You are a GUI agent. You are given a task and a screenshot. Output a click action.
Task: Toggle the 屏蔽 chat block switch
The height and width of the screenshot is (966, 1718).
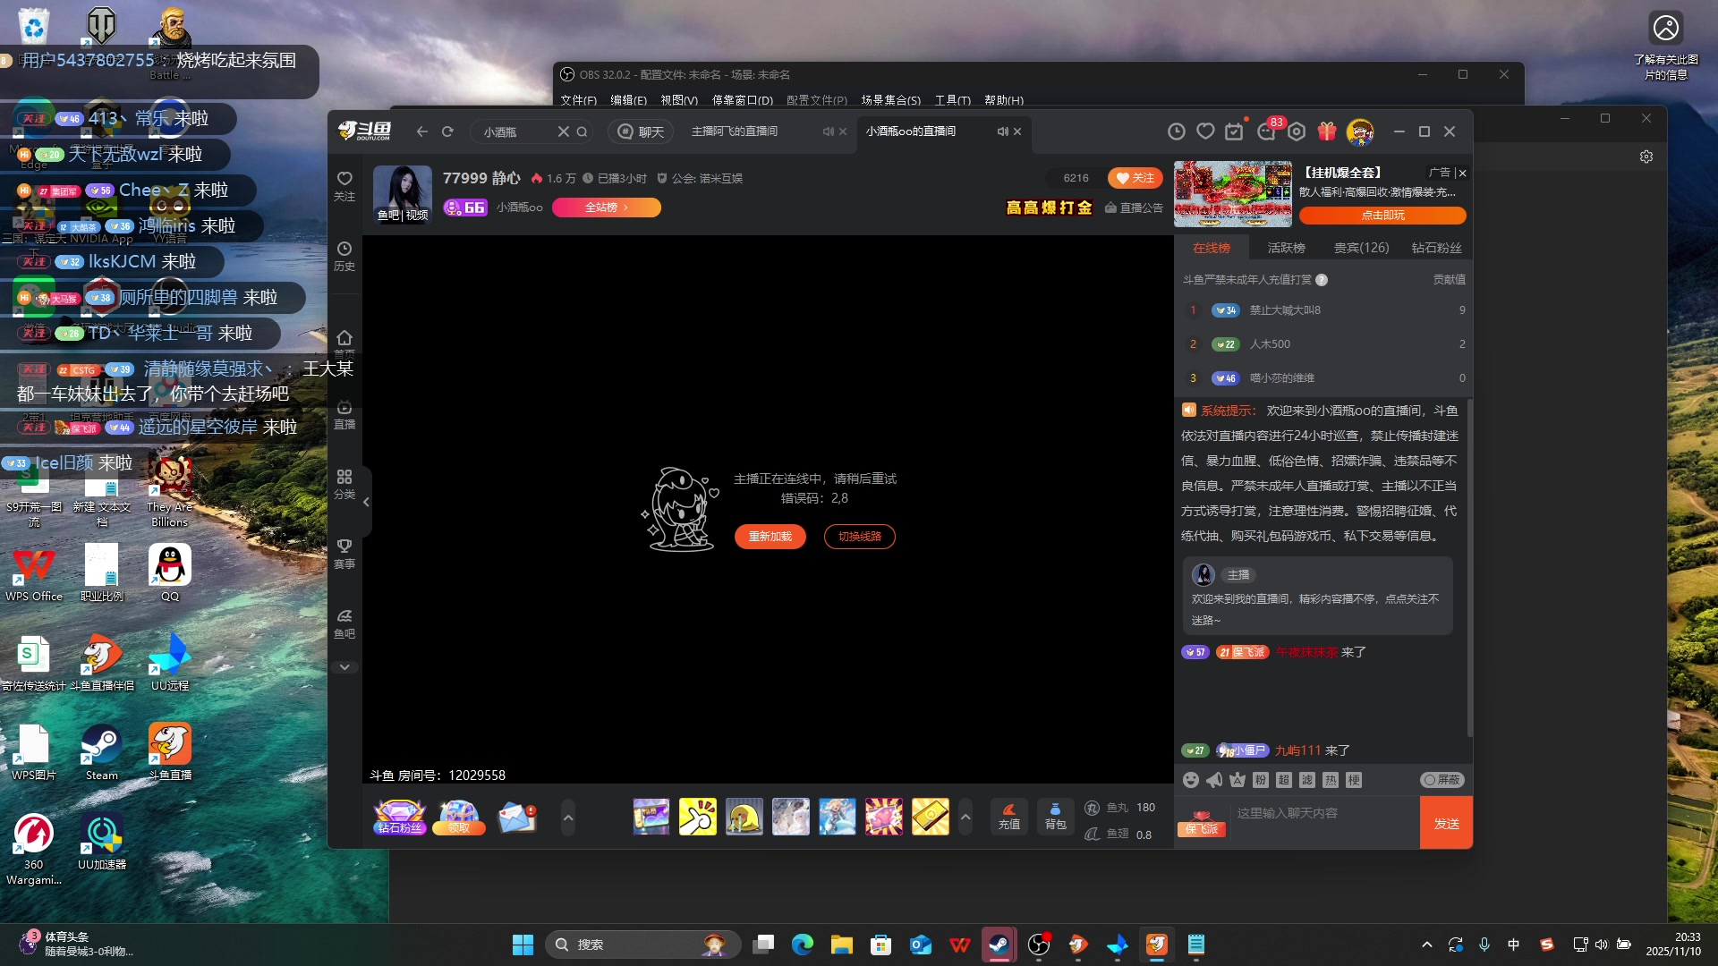tap(1442, 780)
